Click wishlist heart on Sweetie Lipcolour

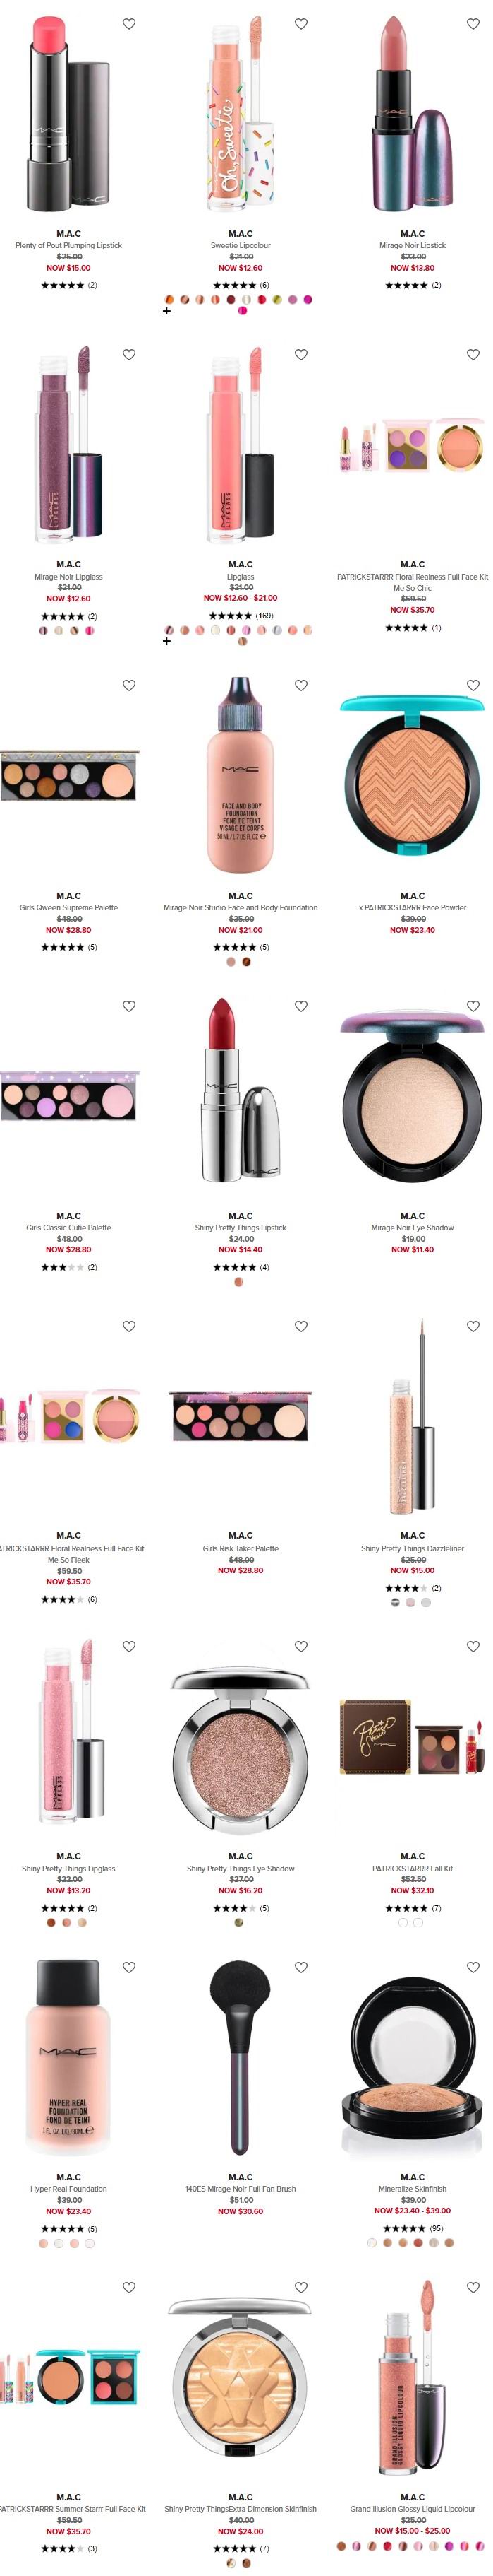[300, 24]
